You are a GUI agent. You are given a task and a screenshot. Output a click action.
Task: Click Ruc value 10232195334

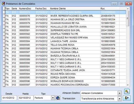[x=108, y=19]
